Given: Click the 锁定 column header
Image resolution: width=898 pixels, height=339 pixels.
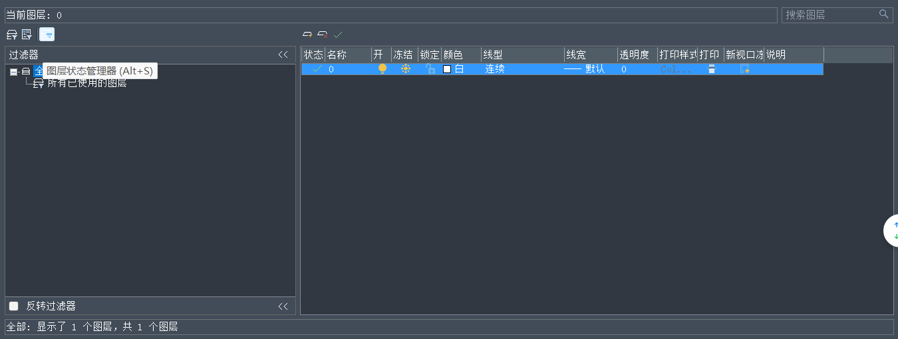Looking at the screenshot, I should (x=430, y=55).
